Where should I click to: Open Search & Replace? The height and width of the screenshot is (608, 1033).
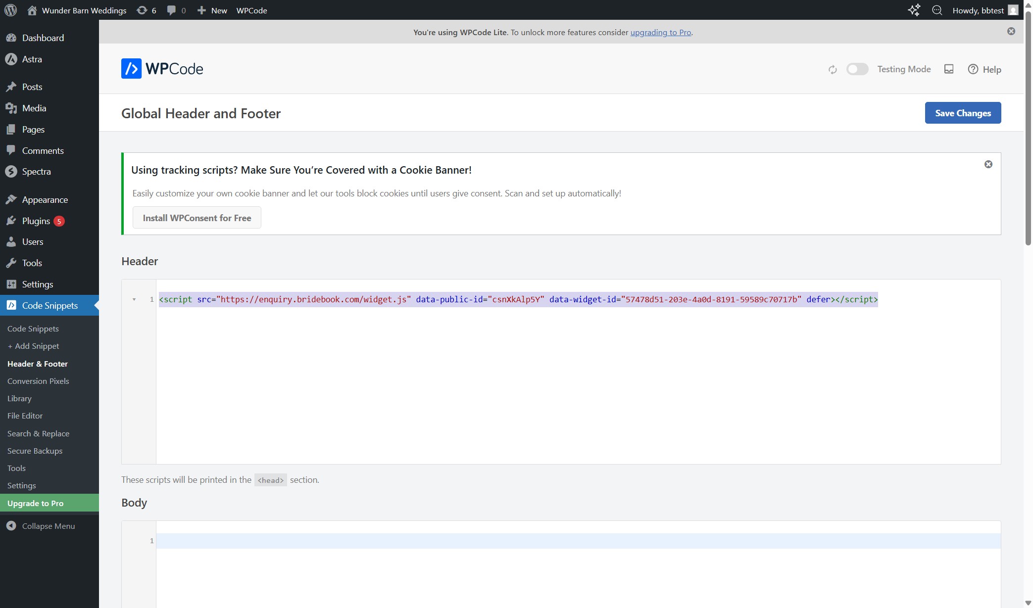[x=38, y=433]
